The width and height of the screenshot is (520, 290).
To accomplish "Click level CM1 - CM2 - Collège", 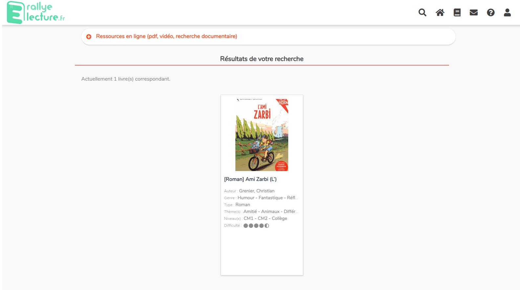I will coord(265,218).
